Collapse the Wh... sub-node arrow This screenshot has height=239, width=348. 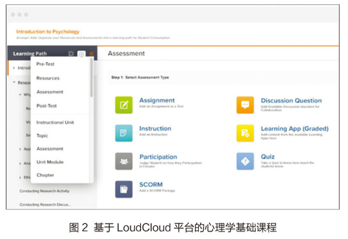coord(20,95)
